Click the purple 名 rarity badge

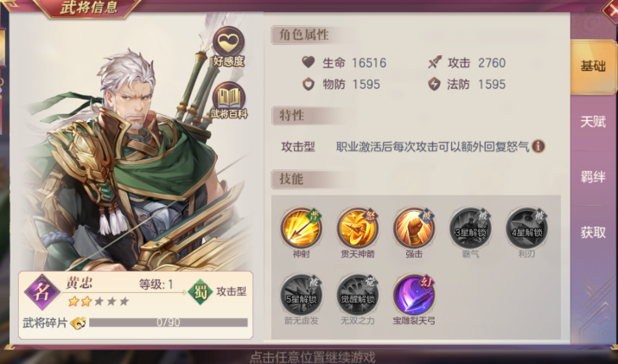click(41, 292)
